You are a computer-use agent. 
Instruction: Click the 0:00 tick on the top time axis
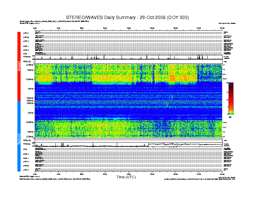pos(35,28)
